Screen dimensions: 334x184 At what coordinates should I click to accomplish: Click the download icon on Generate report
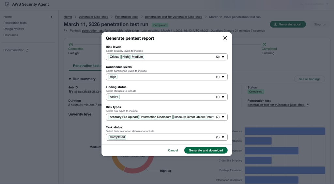click(x=275, y=24)
